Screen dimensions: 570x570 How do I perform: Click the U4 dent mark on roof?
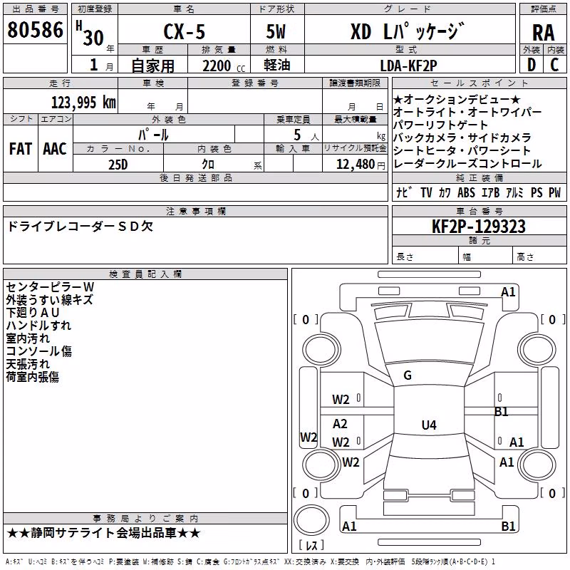point(429,425)
